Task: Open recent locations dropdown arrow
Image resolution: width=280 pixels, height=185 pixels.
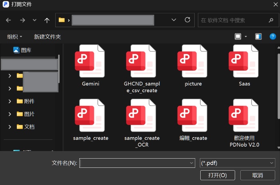Action: pos(34,20)
